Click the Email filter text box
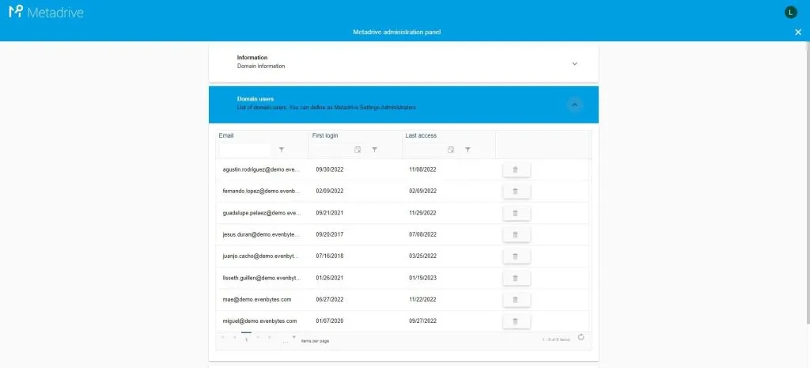The width and height of the screenshot is (810, 368). (245, 150)
